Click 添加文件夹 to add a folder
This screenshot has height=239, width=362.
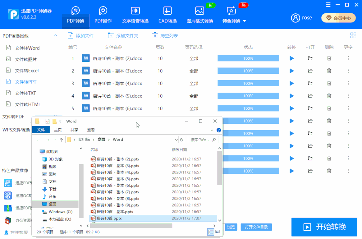(x=123, y=36)
